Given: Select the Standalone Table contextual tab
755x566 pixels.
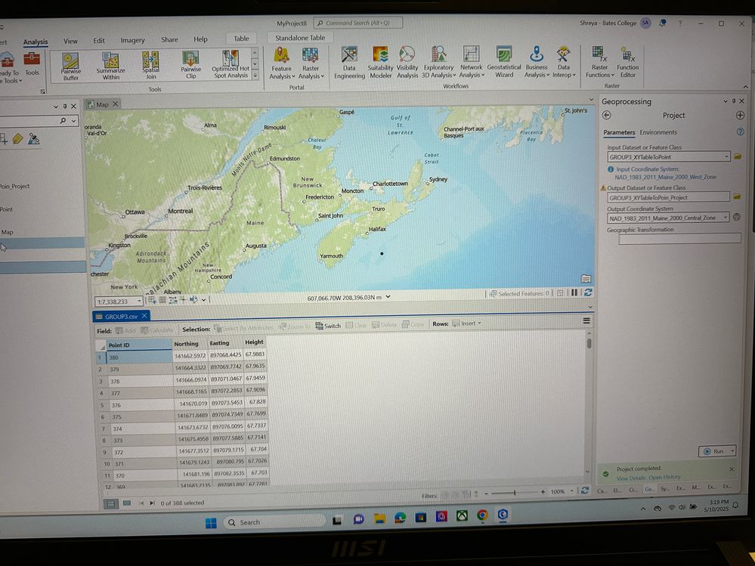Looking at the screenshot, I should 300,38.
